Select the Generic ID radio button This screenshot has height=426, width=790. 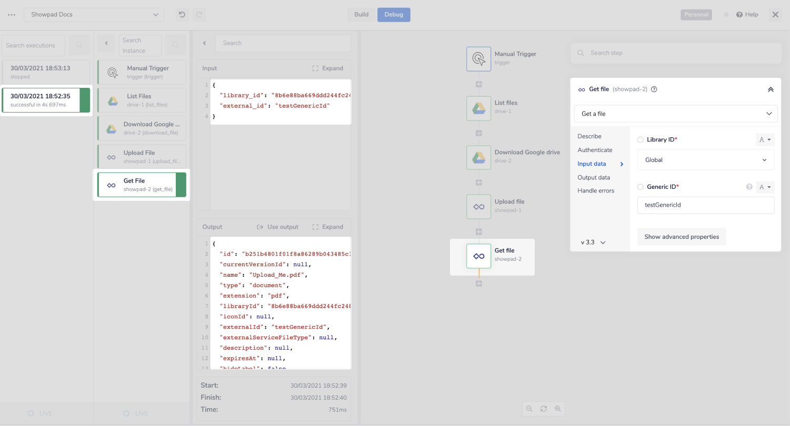640,187
